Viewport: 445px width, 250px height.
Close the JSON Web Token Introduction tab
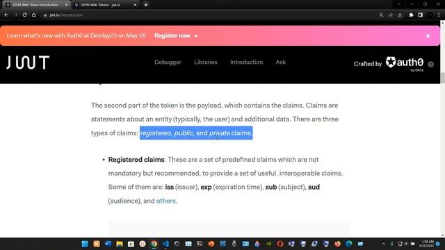pyautogui.click(x=67, y=5)
